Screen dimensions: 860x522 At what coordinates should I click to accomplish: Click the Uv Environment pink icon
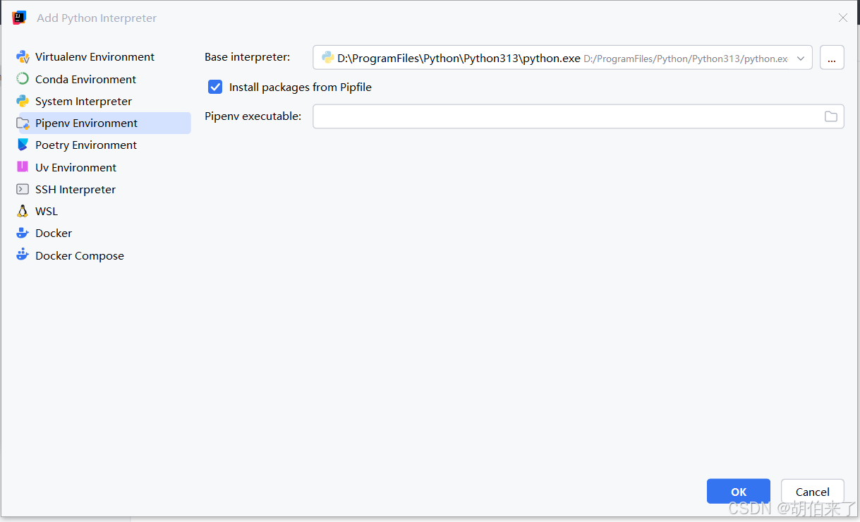point(23,167)
